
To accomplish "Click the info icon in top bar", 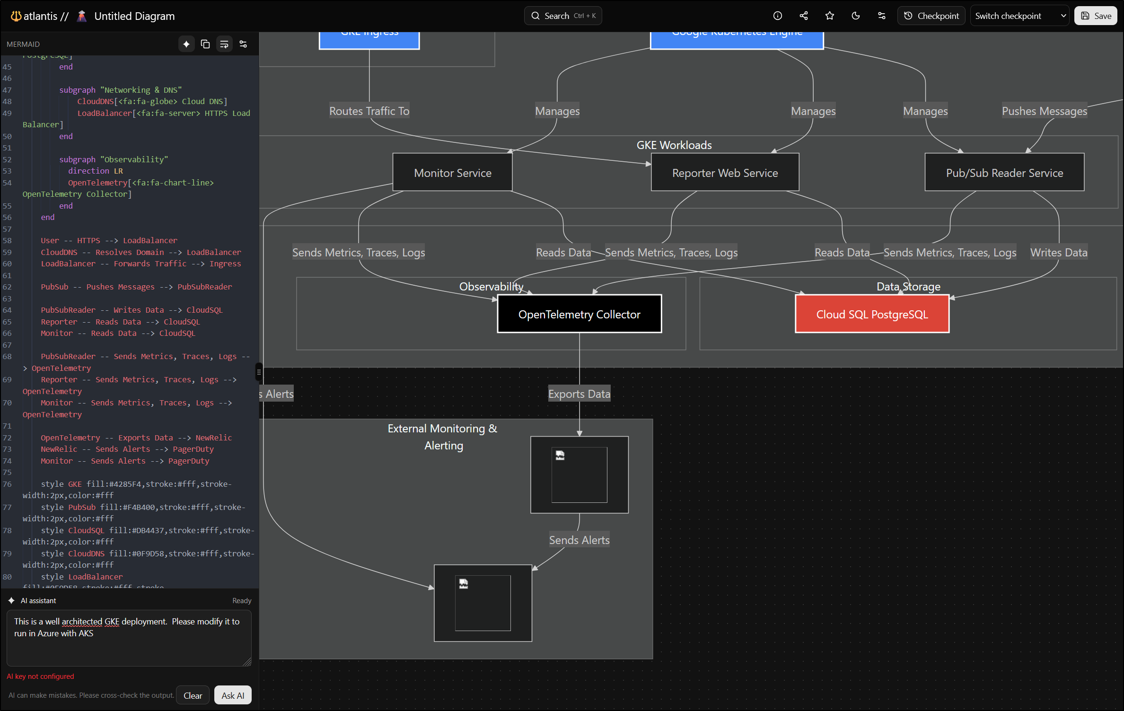I will (777, 16).
